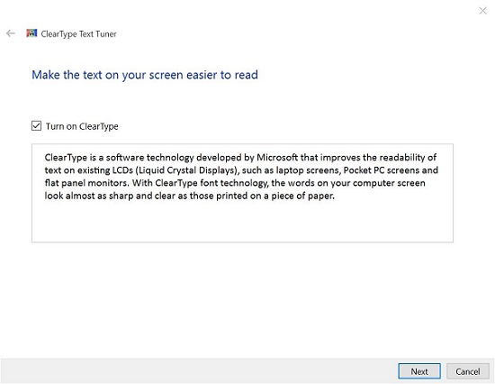Go back using the left arrow icon
Viewport: 495px width, 384px height.
click(11, 33)
